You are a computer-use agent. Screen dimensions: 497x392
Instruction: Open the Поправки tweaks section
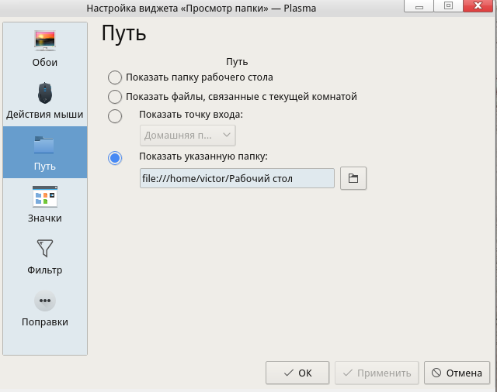click(x=45, y=308)
